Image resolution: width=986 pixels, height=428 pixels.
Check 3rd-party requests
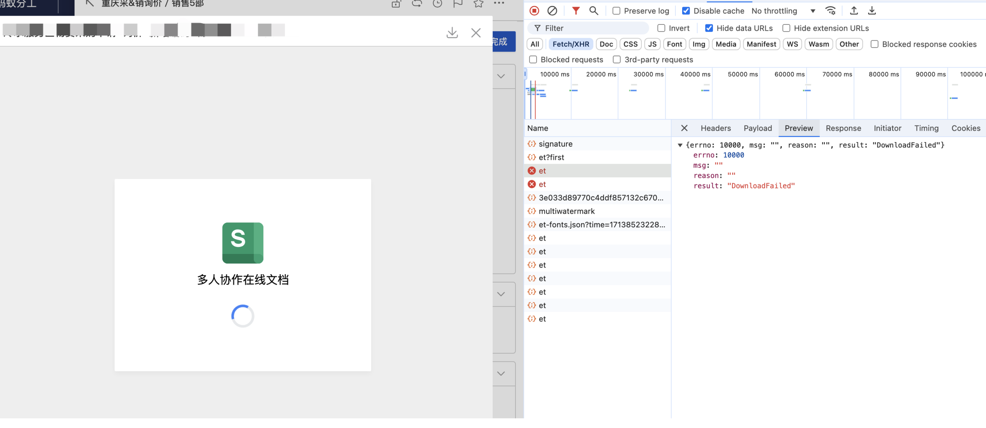click(617, 60)
